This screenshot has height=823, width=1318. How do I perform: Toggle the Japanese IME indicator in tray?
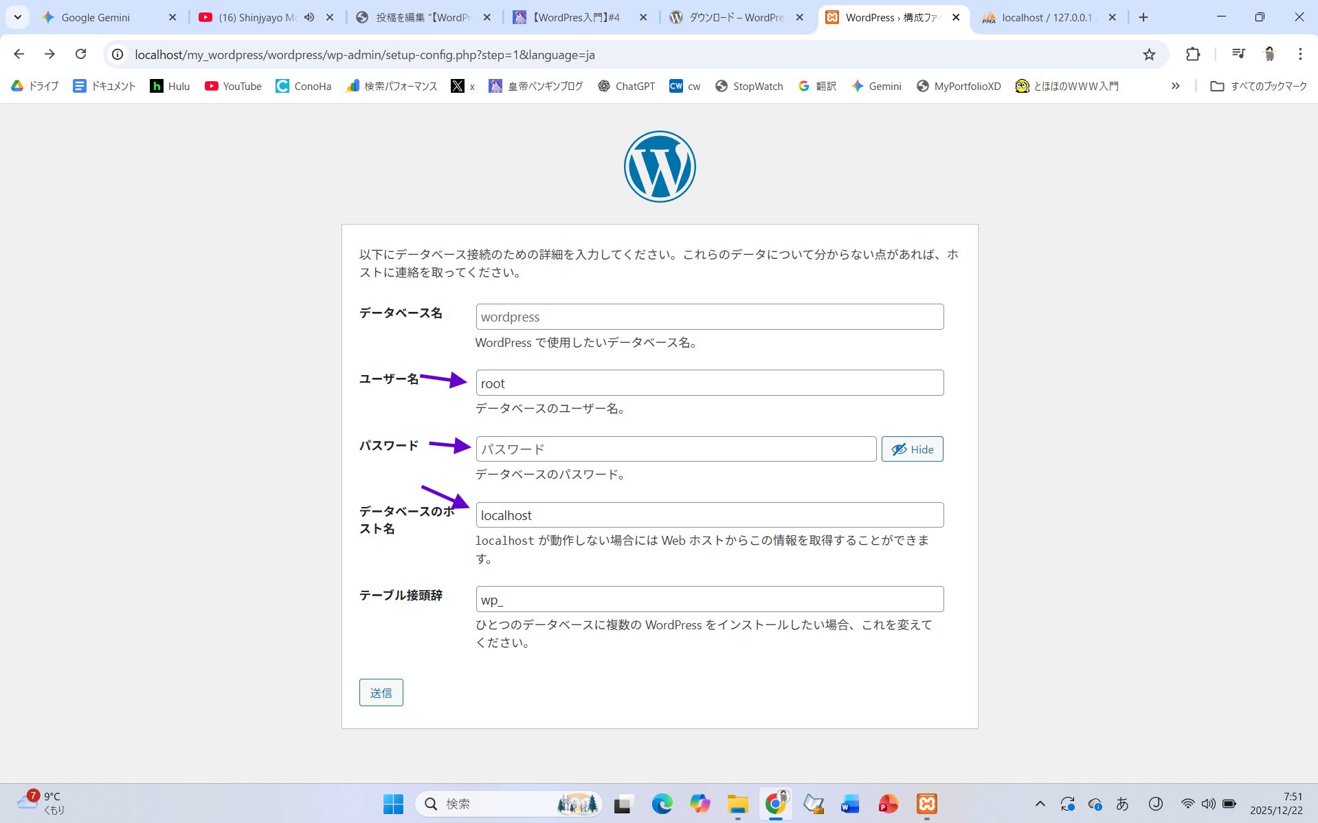[1122, 803]
